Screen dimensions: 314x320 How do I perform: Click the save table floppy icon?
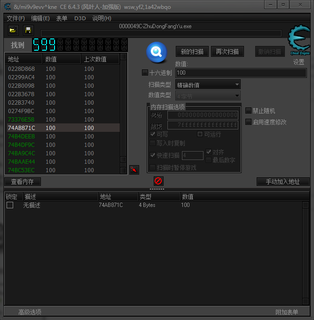[28, 30]
